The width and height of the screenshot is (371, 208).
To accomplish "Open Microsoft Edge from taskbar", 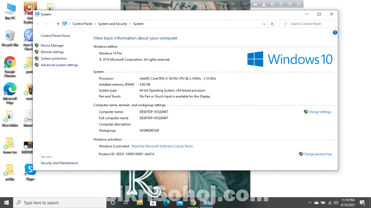I will [x=166, y=202].
